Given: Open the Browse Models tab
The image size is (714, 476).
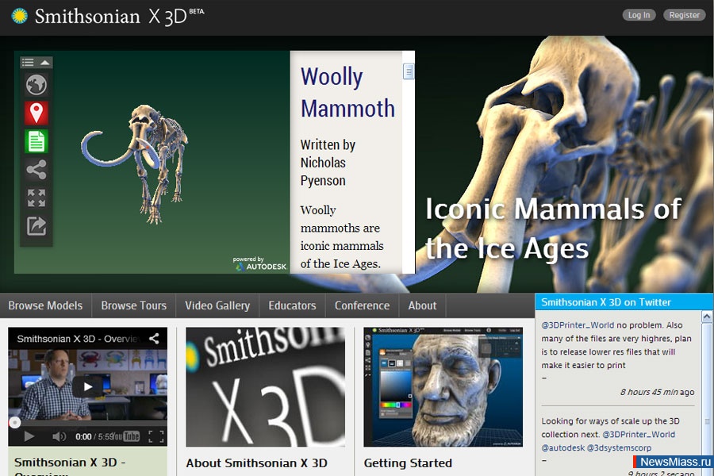Looking at the screenshot, I should 45,305.
